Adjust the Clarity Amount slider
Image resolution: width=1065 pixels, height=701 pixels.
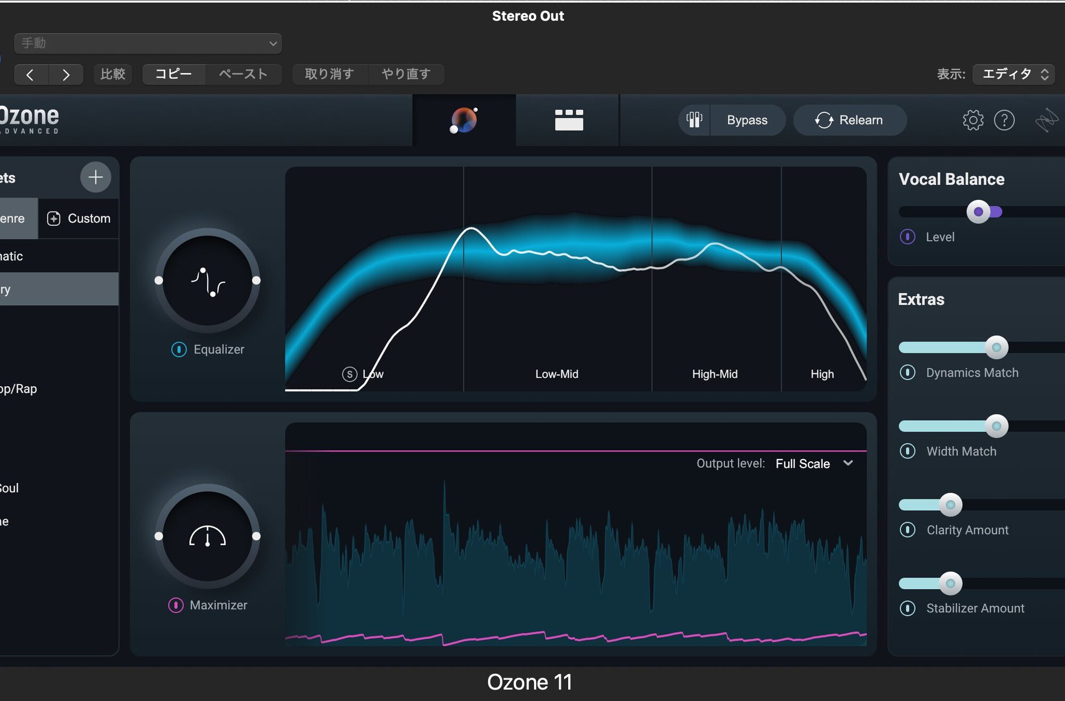pos(951,505)
